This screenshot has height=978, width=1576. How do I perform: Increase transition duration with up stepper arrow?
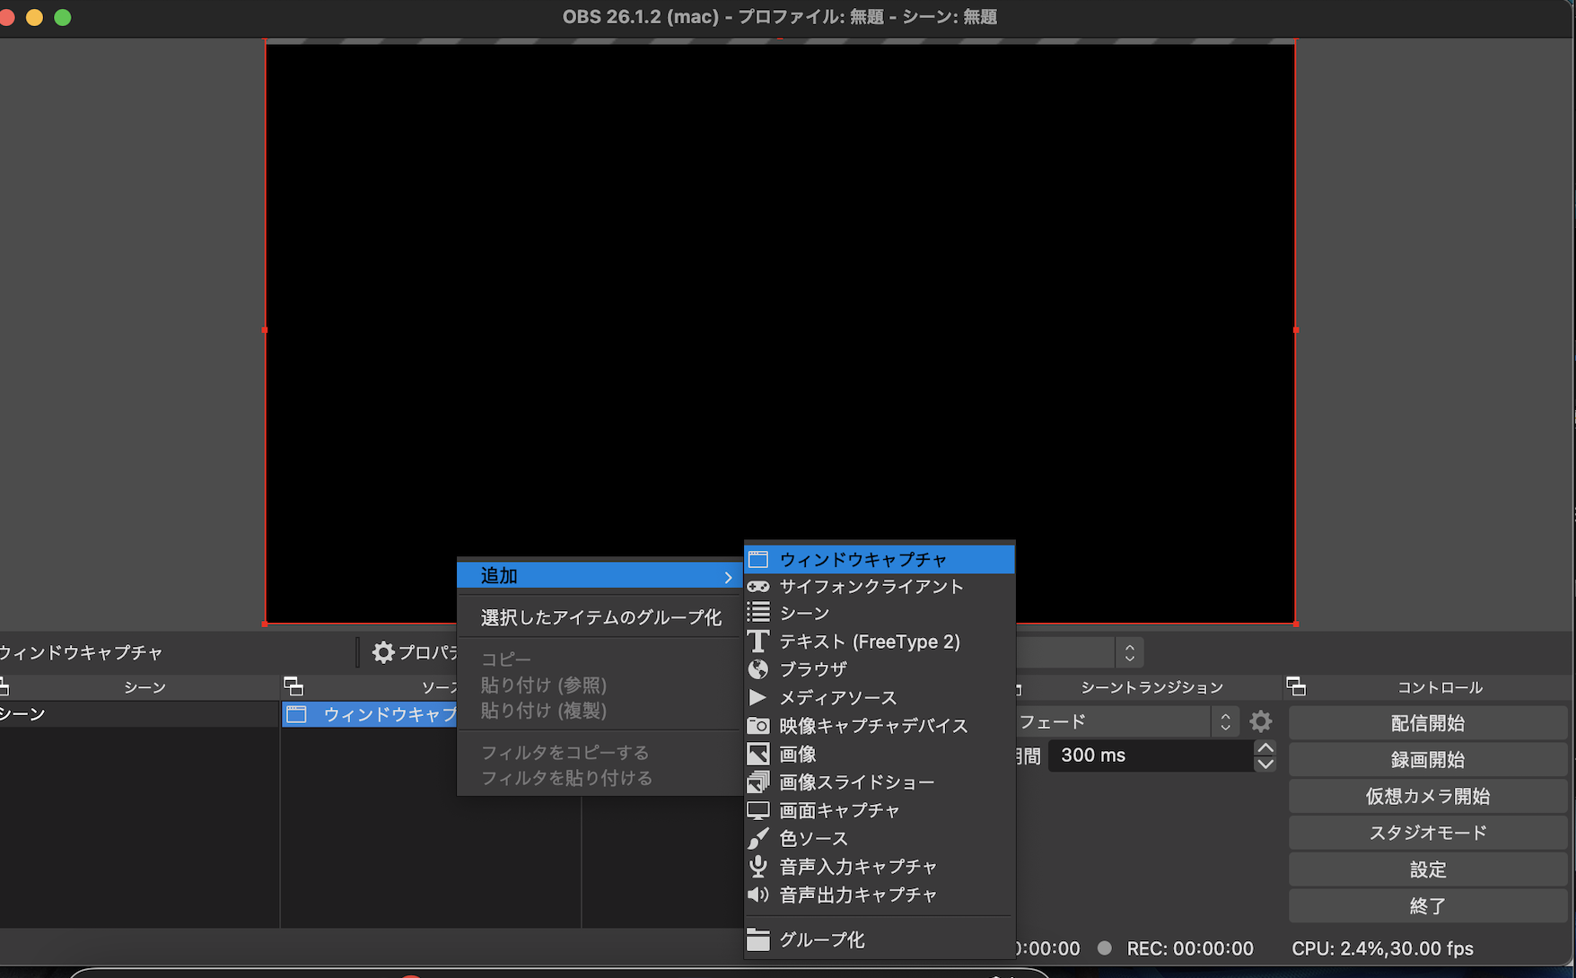[1265, 747]
